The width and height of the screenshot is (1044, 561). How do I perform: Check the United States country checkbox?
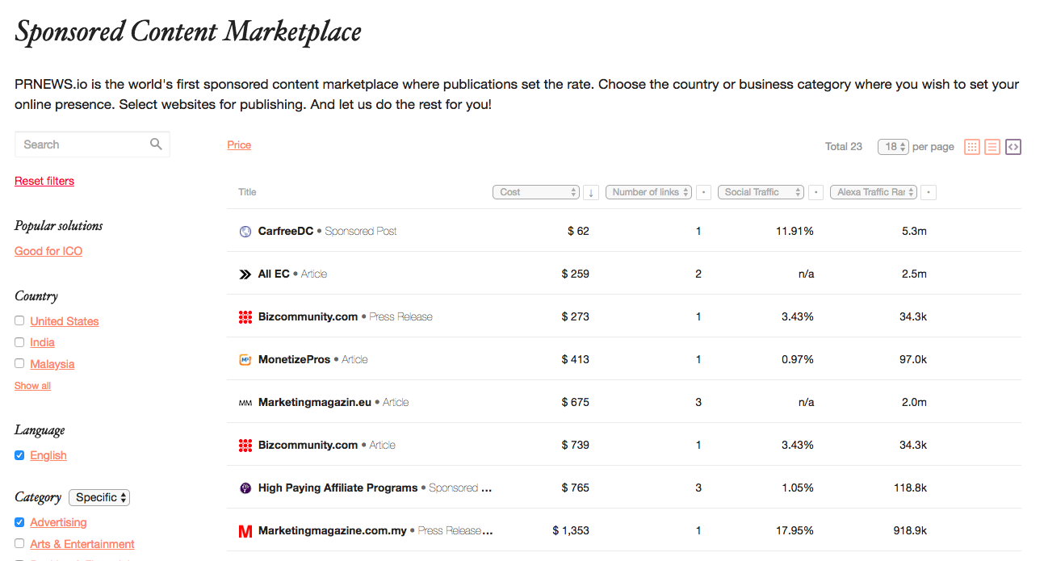[19, 321]
